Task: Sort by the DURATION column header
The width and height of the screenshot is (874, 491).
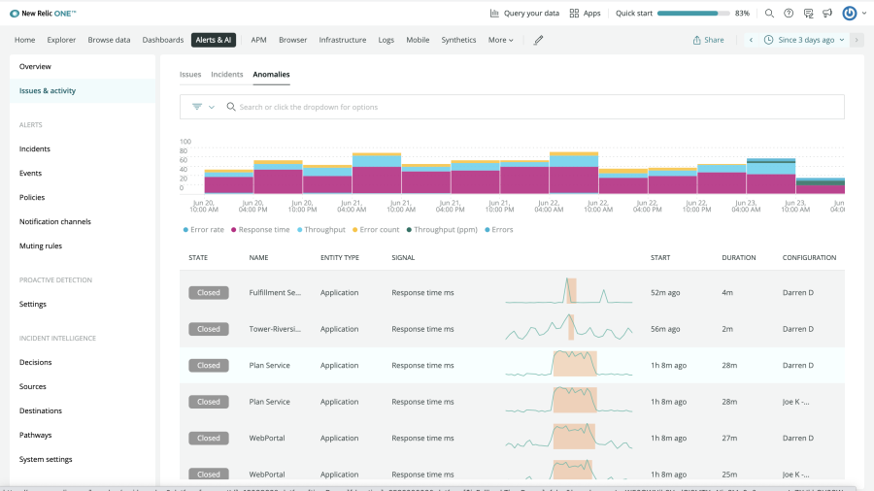Action: [x=739, y=258]
